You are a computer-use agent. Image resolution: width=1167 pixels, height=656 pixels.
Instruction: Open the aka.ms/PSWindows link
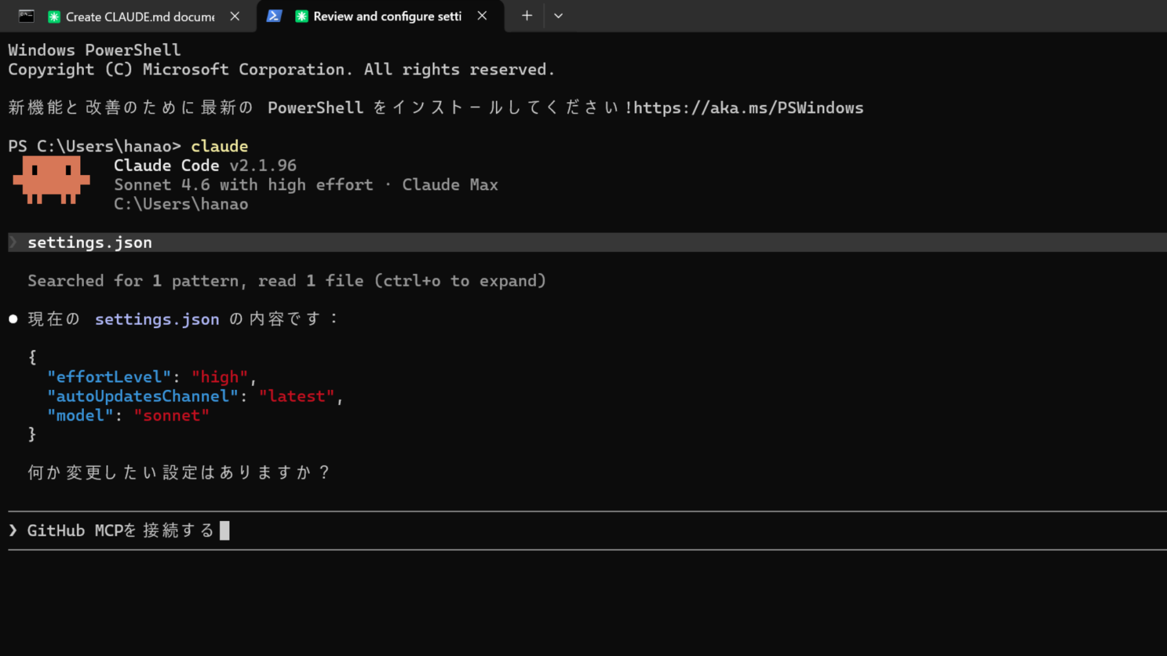[x=746, y=108]
